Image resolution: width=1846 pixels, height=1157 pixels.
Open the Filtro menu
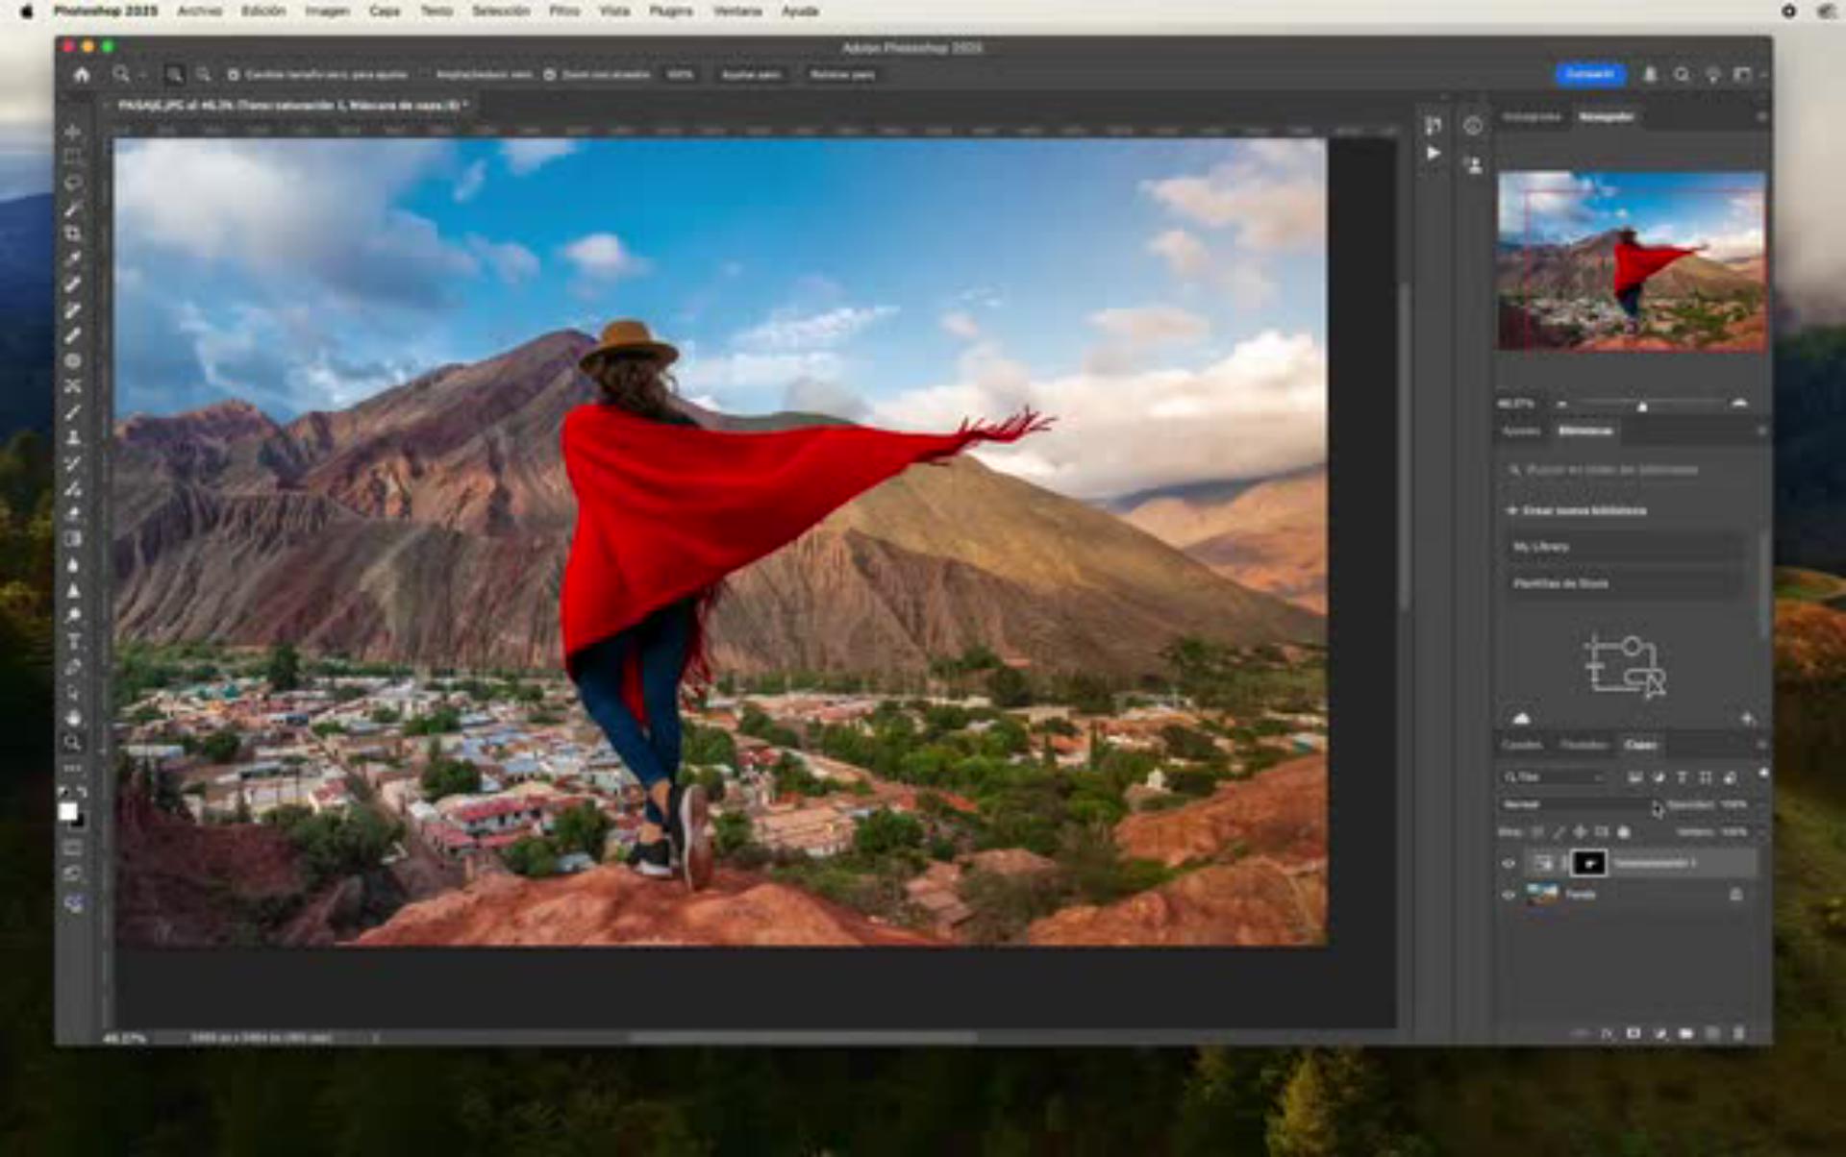563,12
